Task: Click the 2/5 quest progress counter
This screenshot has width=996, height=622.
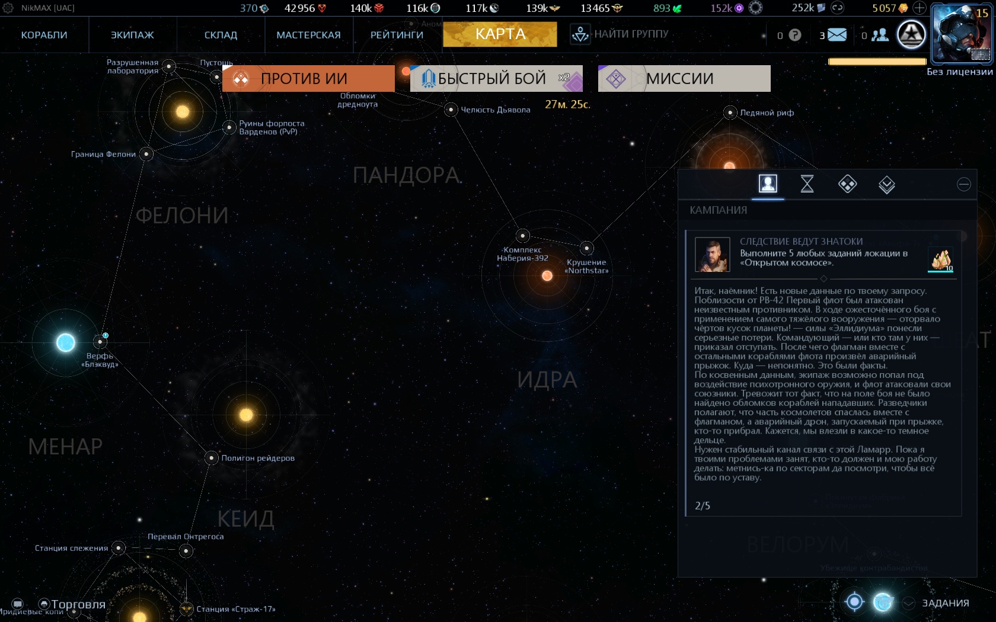Action: point(702,505)
